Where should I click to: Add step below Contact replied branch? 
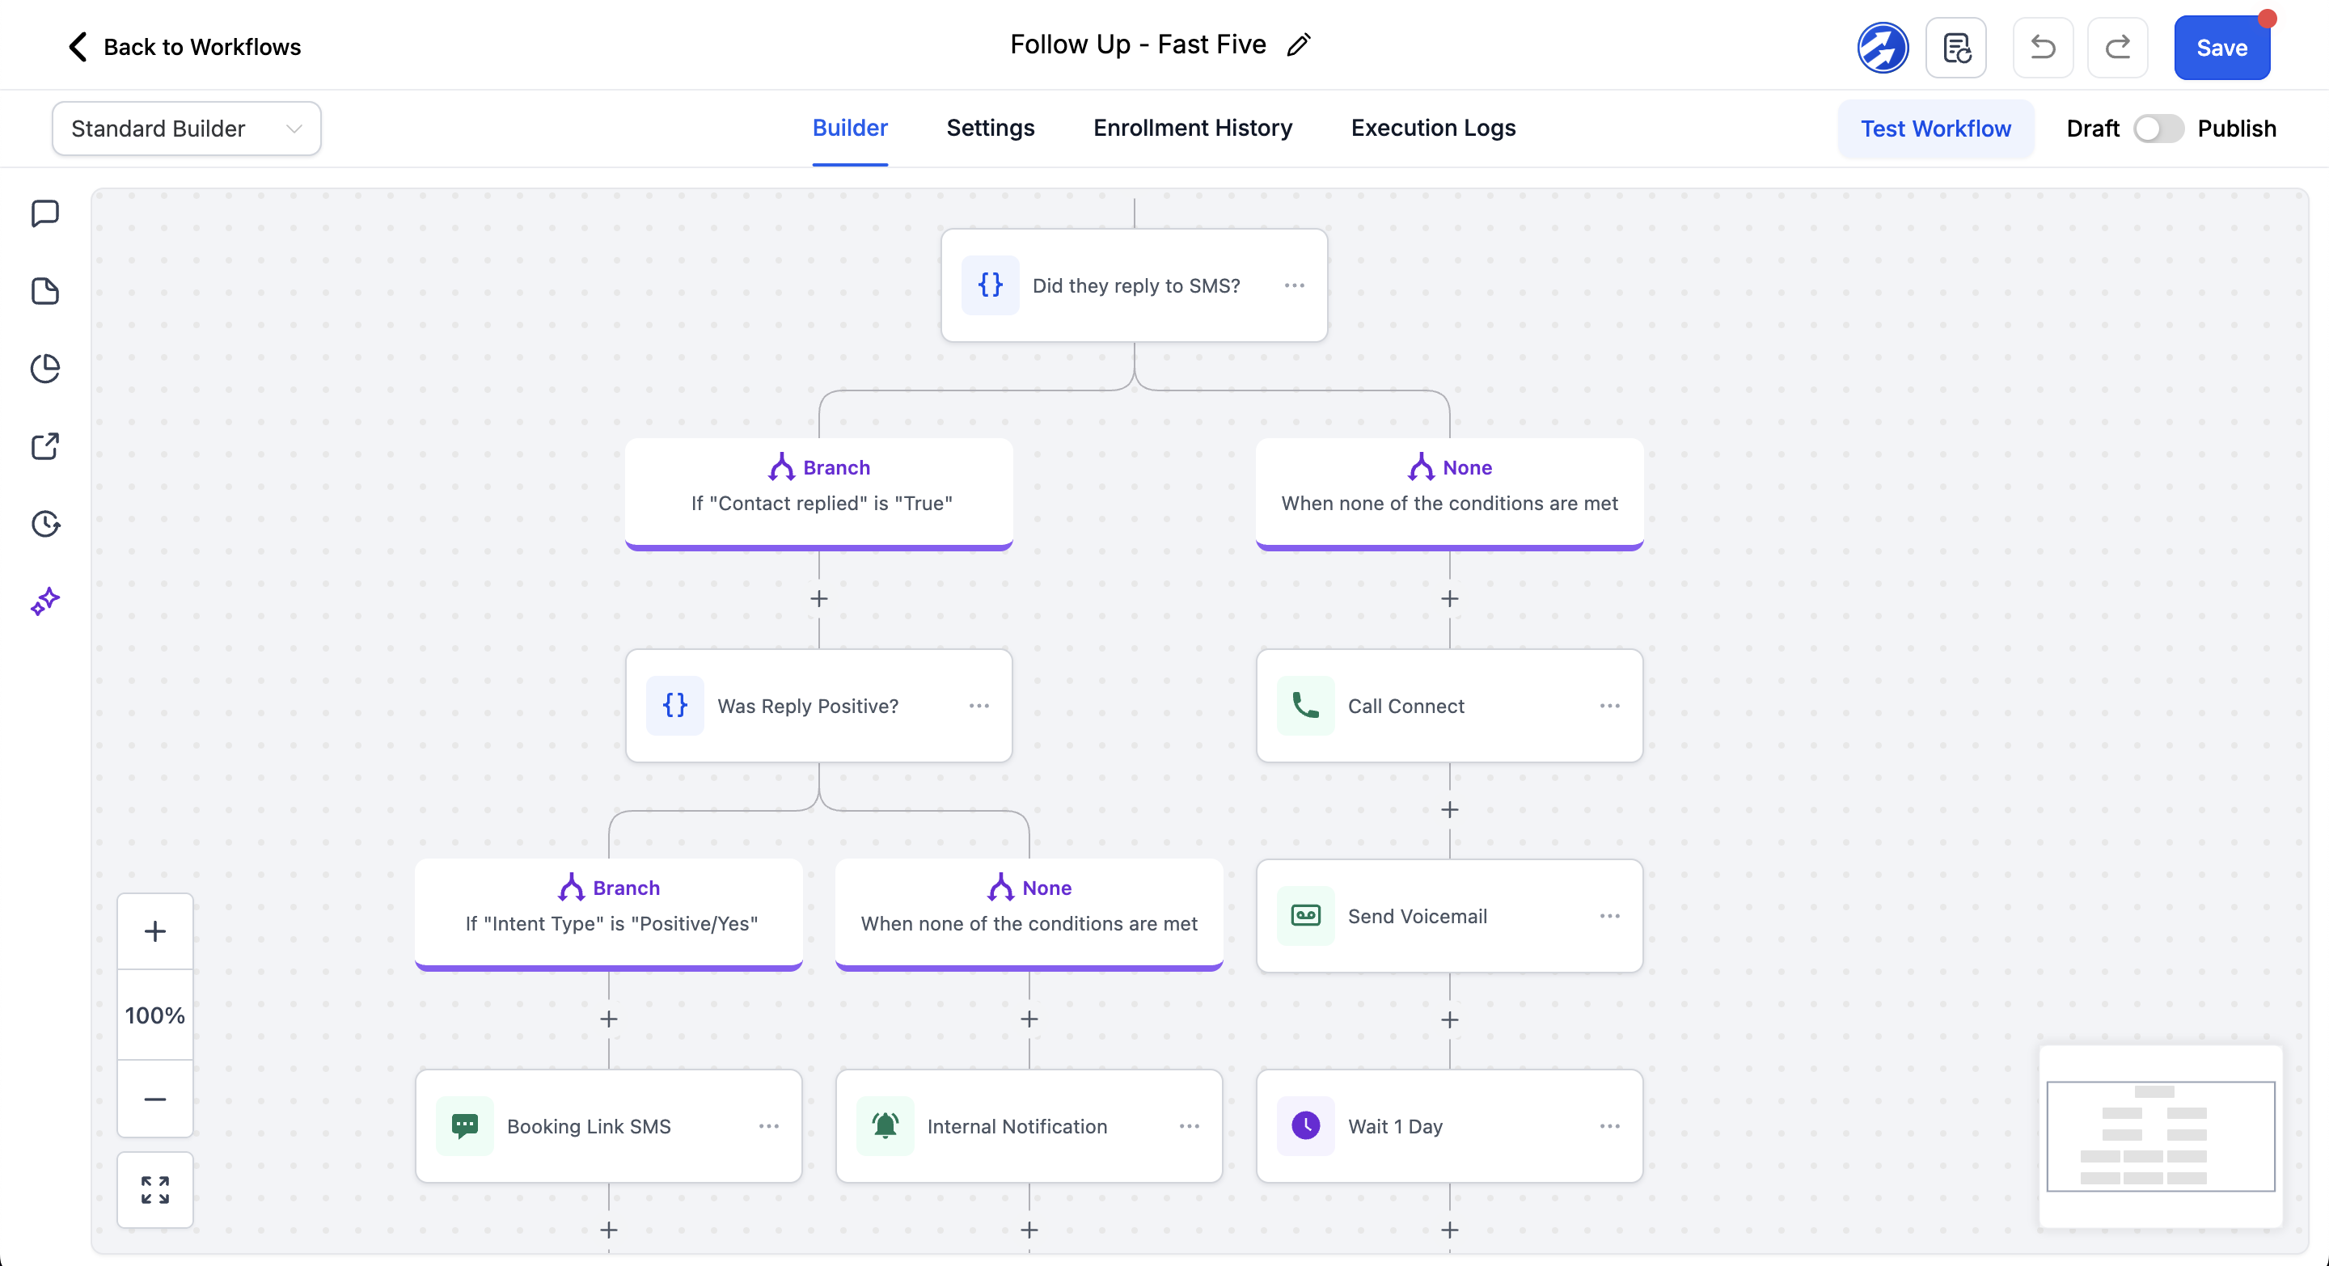(819, 599)
